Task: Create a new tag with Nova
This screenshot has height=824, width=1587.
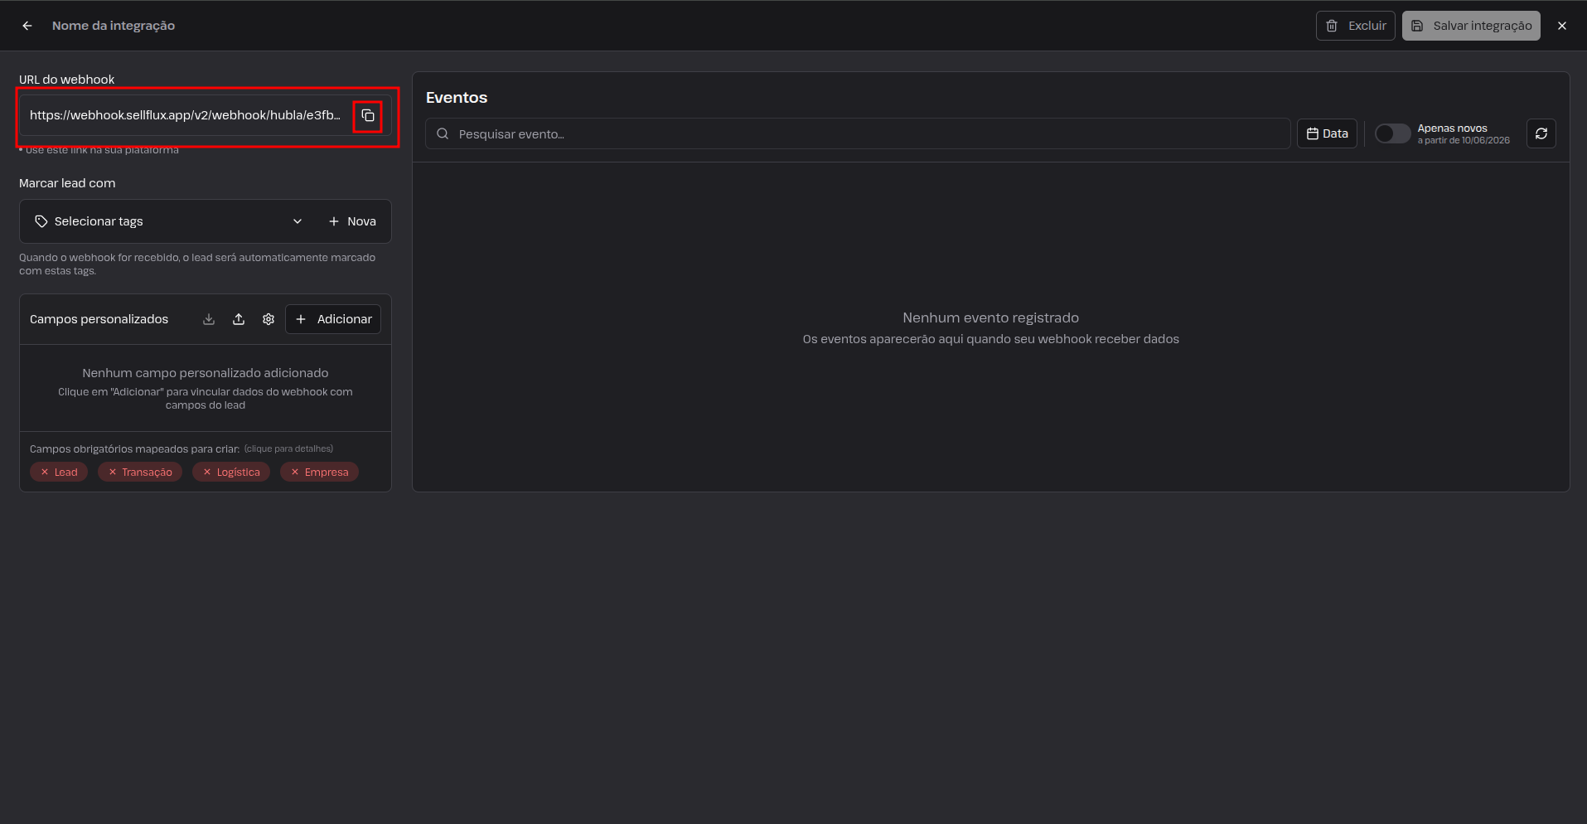Action: pos(352,221)
